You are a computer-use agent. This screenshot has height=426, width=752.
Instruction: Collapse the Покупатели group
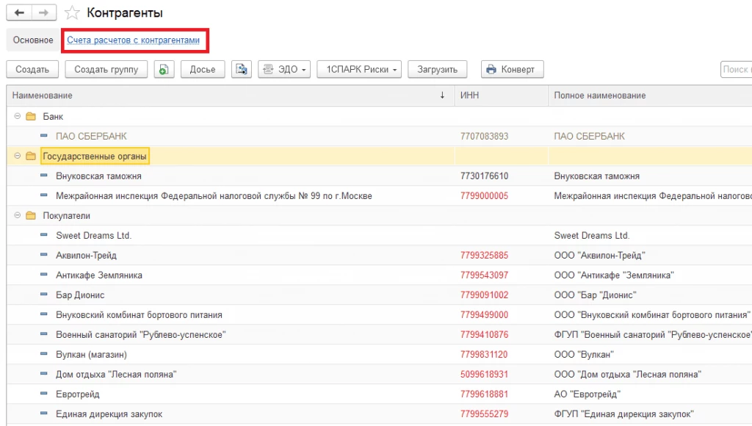(18, 215)
